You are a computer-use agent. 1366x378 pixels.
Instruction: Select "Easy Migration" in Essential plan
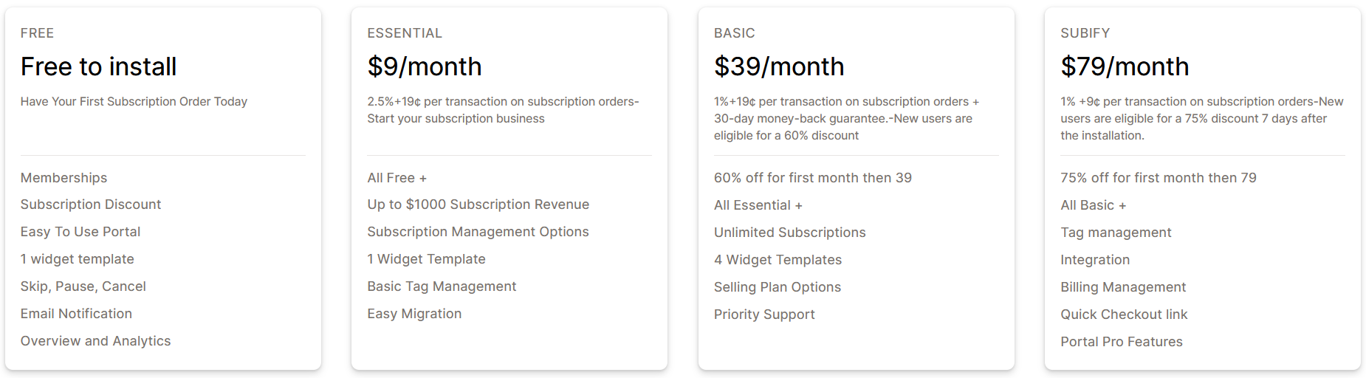[x=414, y=314]
